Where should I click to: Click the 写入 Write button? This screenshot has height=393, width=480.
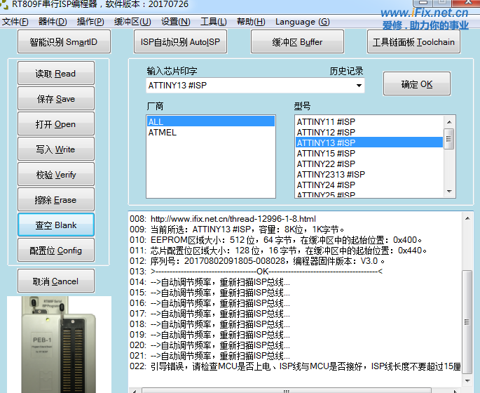click(x=56, y=149)
